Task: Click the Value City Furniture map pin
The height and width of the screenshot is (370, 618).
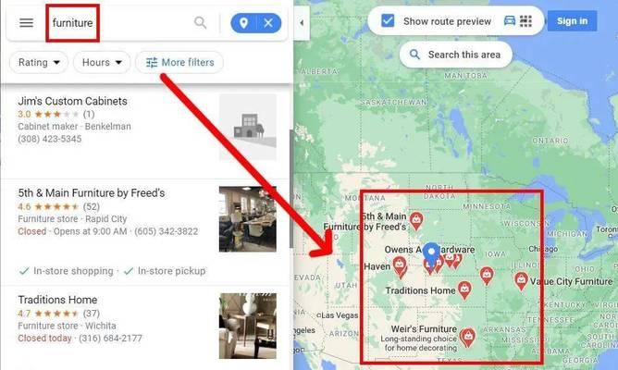Action: click(x=521, y=281)
